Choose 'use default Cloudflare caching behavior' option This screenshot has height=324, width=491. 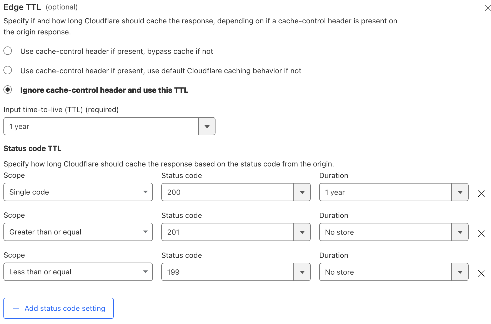[8, 70]
